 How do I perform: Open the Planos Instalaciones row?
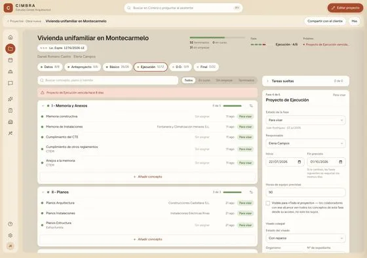pos(147,213)
